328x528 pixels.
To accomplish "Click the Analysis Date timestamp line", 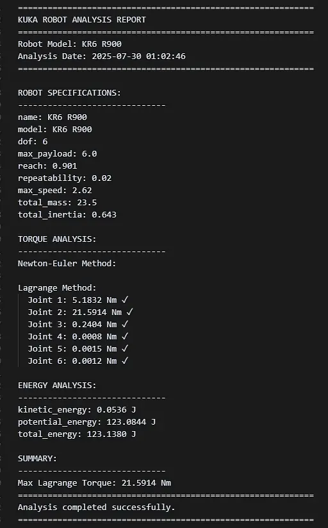I will click(x=102, y=56).
